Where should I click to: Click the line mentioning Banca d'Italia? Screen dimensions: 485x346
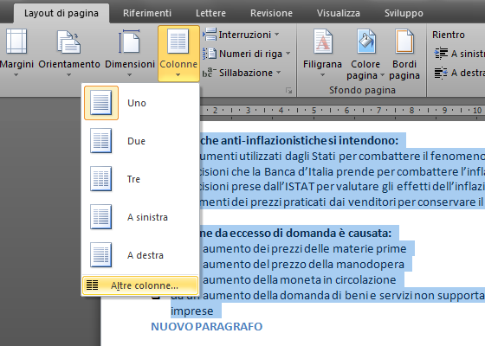click(x=341, y=171)
